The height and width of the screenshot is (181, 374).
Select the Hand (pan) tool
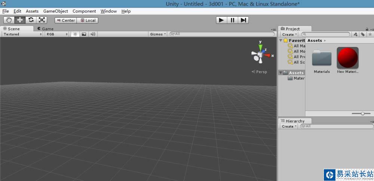tap(9, 20)
